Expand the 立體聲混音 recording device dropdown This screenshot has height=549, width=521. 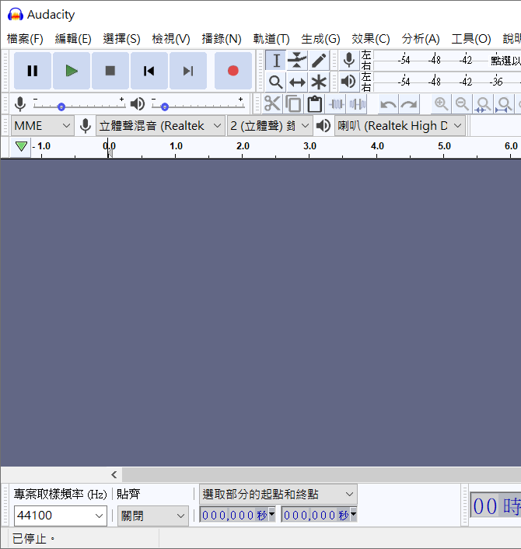[160, 126]
